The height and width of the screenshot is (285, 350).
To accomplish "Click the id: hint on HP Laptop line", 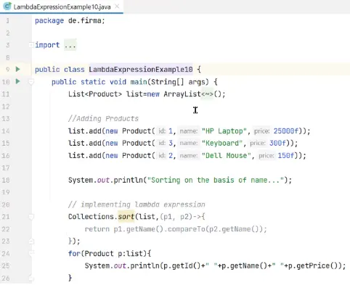I will coord(162,131).
